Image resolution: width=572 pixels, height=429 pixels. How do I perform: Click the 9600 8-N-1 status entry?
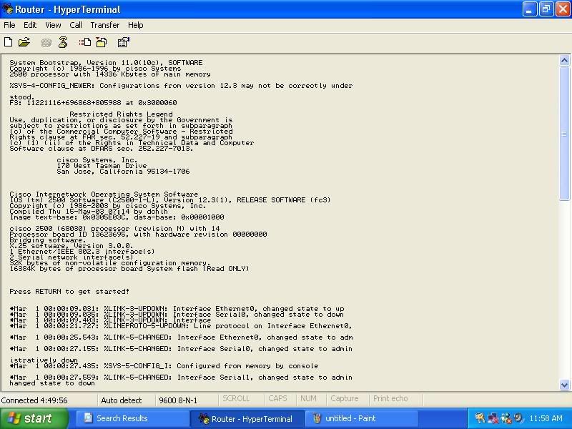coord(178,400)
